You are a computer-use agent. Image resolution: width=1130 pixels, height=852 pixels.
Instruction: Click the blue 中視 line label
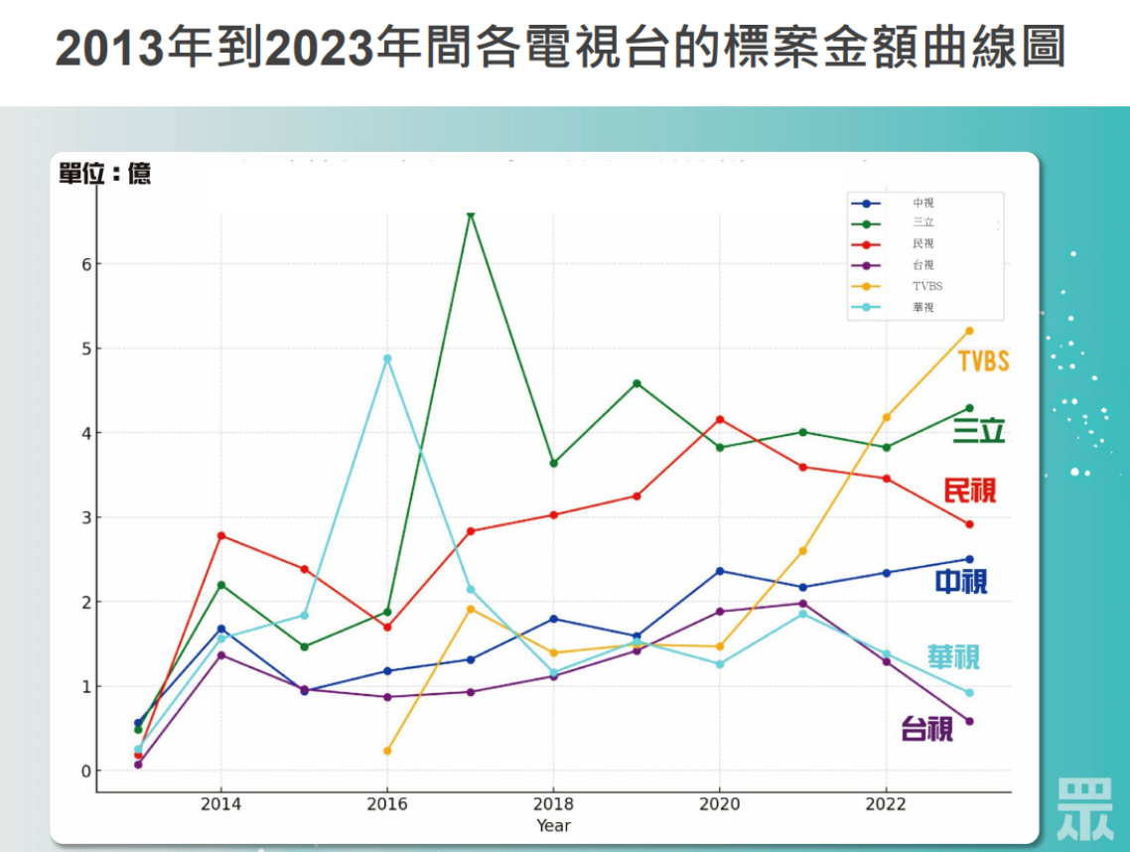point(961,582)
